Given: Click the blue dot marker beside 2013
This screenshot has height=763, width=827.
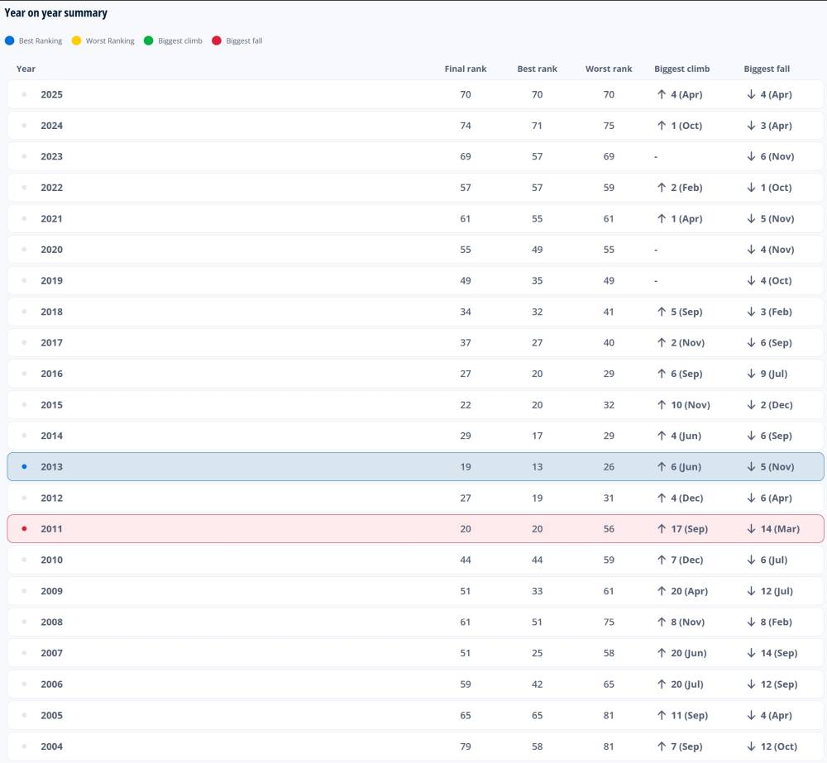Looking at the screenshot, I should tap(24, 467).
